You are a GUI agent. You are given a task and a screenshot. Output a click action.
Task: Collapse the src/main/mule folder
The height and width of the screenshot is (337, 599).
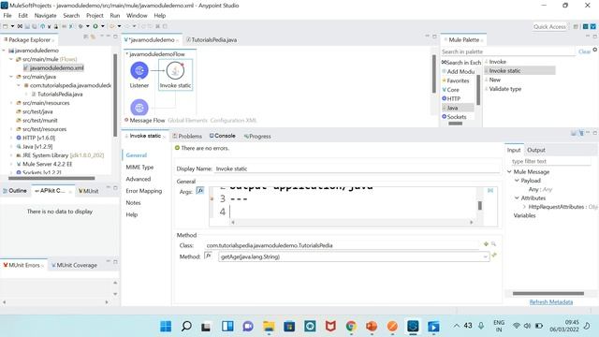(11, 59)
